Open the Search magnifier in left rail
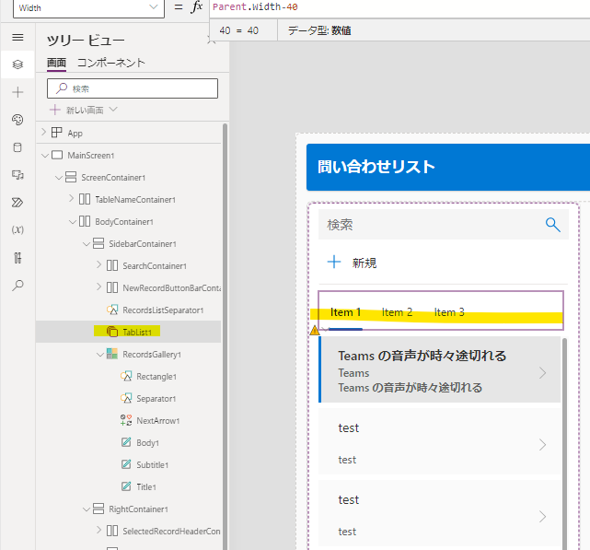This screenshot has width=590, height=550. click(17, 286)
